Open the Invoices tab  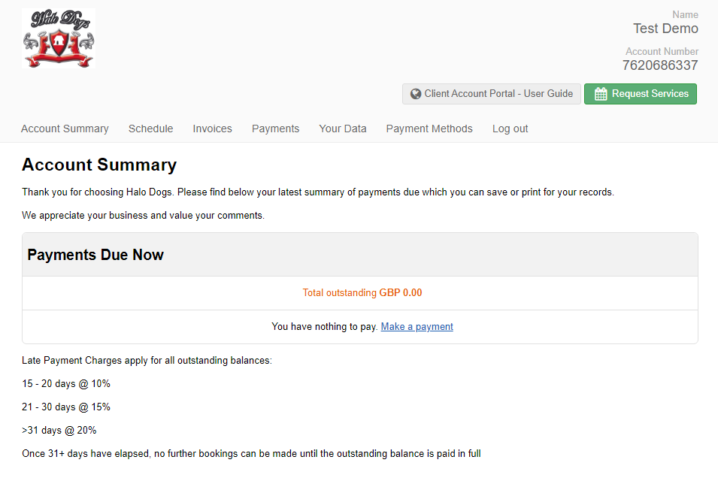click(x=213, y=129)
